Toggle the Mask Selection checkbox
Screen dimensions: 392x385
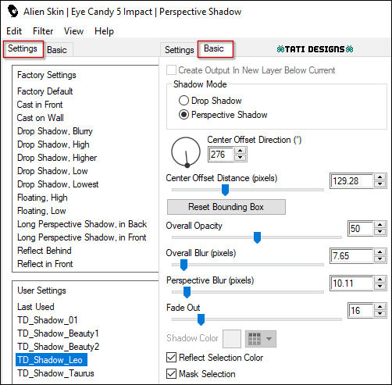tap(171, 374)
